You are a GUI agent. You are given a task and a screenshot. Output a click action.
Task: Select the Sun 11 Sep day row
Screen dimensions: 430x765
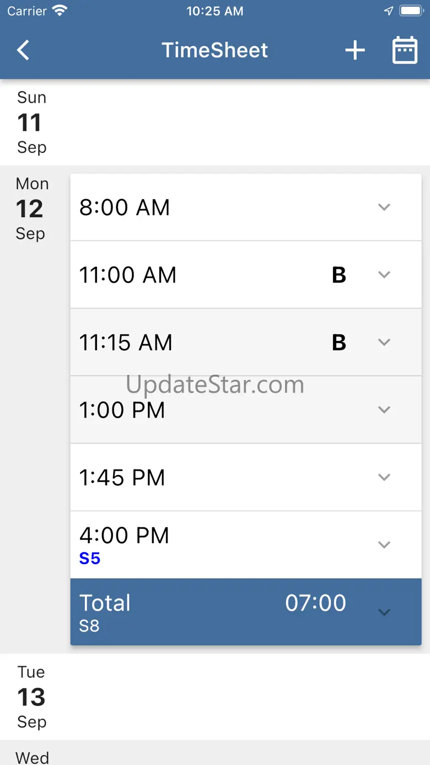pyautogui.click(x=215, y=122)
